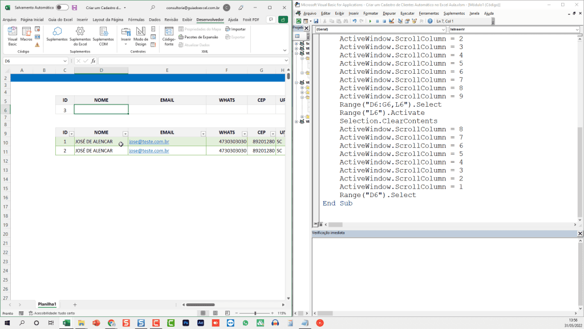Click the jose@teste.com.br link in row 10
This screenshot has height=329, width=584.
149,142
